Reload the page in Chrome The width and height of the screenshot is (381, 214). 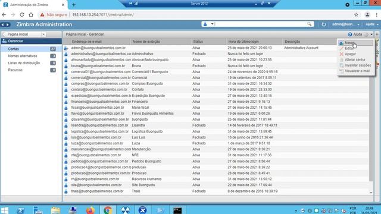[x=22, y=14]
